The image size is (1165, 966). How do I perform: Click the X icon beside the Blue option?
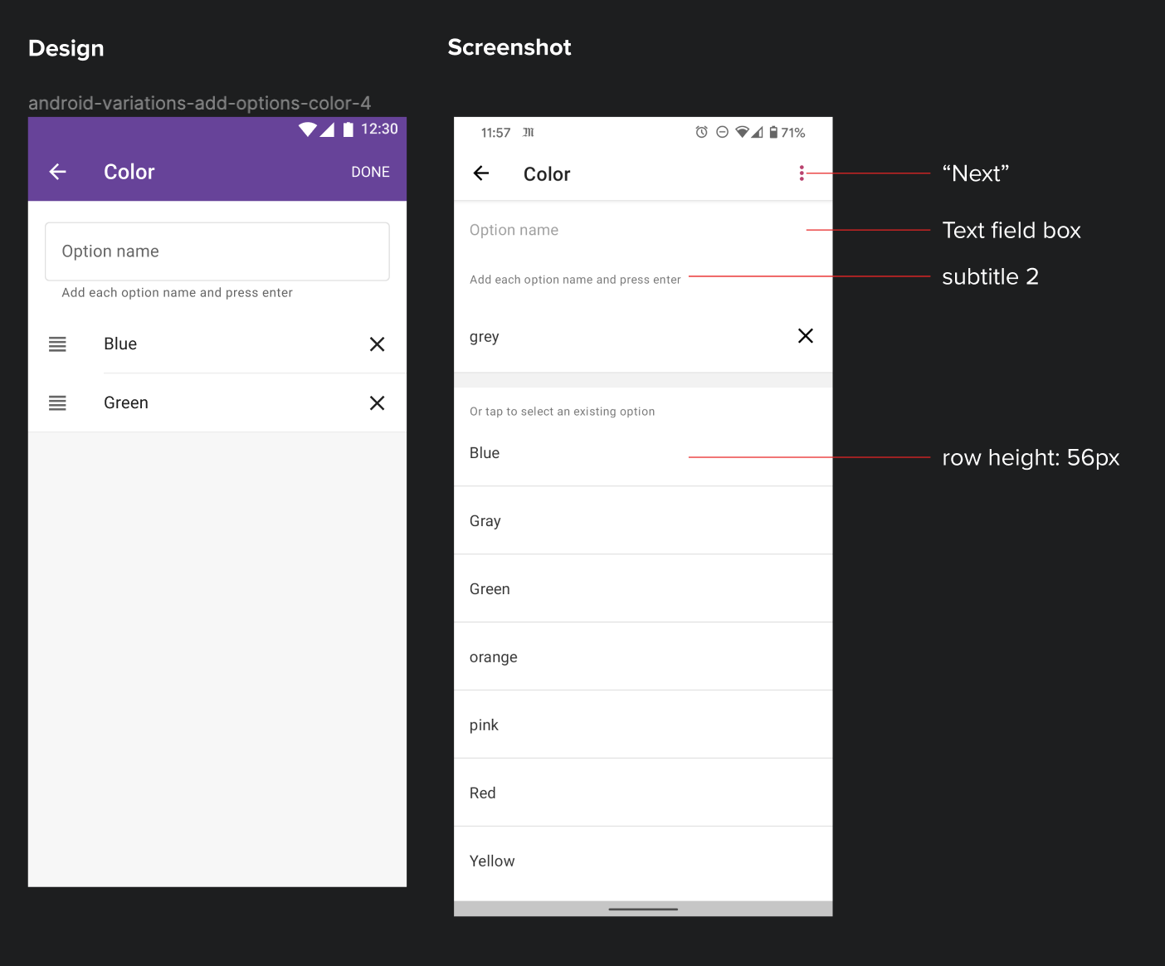coord(378,344)
